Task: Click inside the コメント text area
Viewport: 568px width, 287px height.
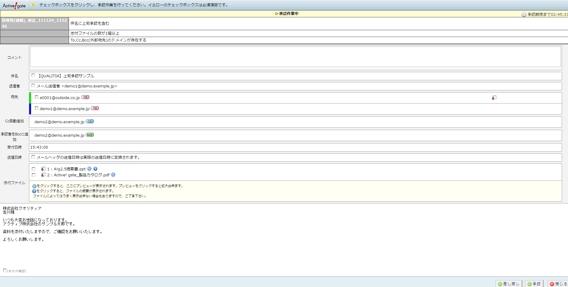Action: pos(295,57)
